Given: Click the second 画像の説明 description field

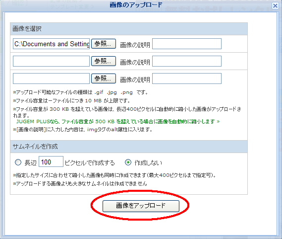Looking at the screenshot, I should [x=187, y=61].
